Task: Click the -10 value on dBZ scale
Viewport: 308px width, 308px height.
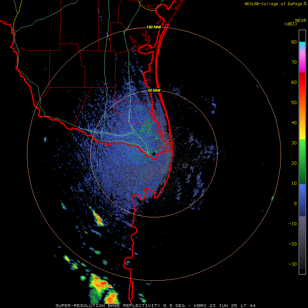Action: click(x=293, y=224)
